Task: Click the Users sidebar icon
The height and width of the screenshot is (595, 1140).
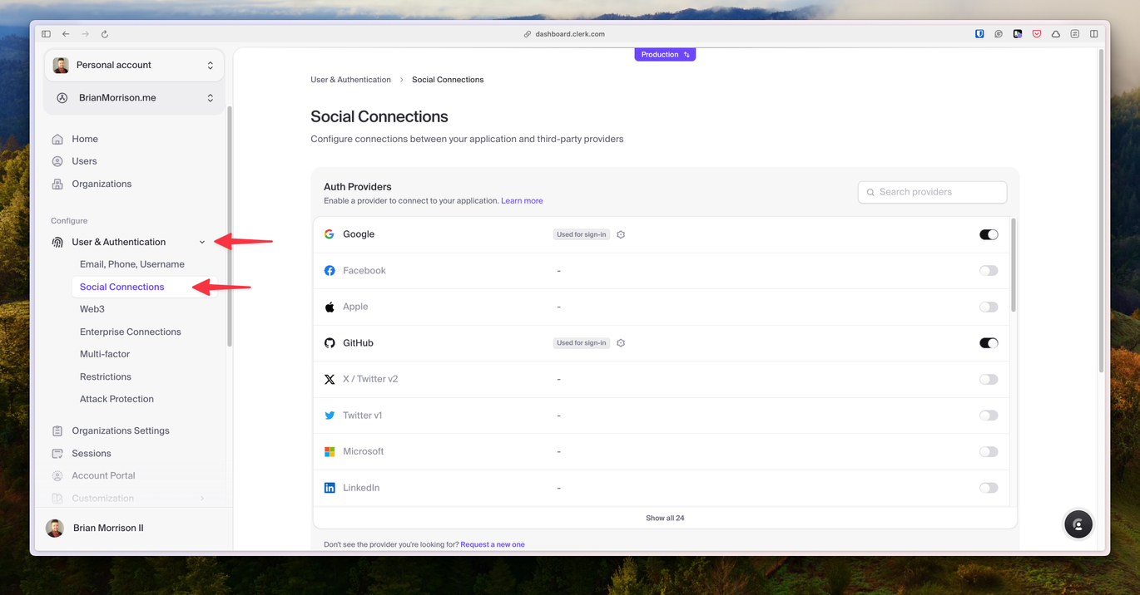Action: point(57,161)
